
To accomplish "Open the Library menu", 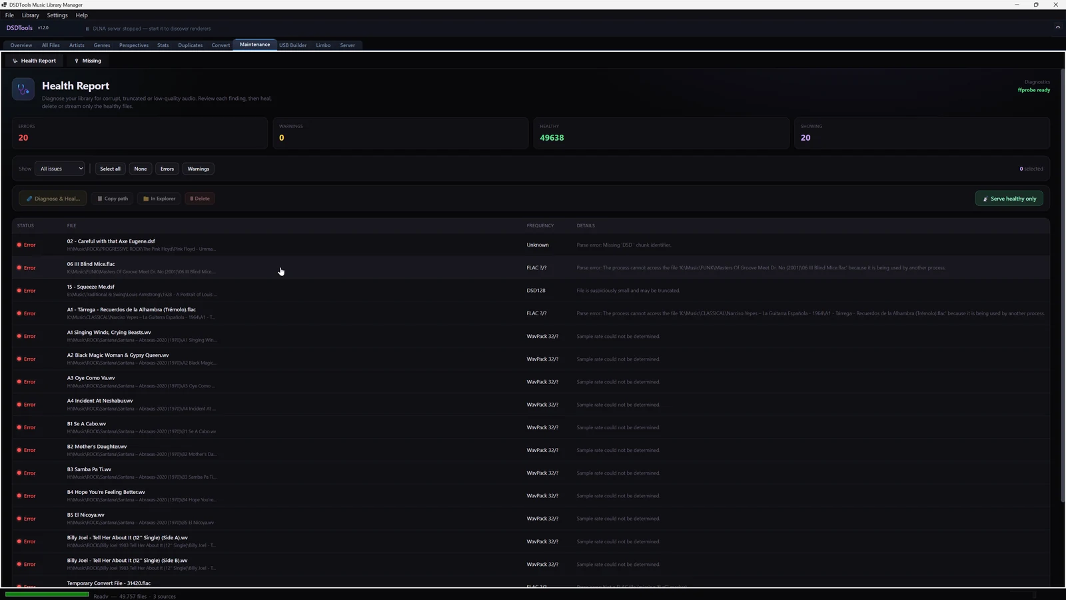I will (x=30, y=15).
